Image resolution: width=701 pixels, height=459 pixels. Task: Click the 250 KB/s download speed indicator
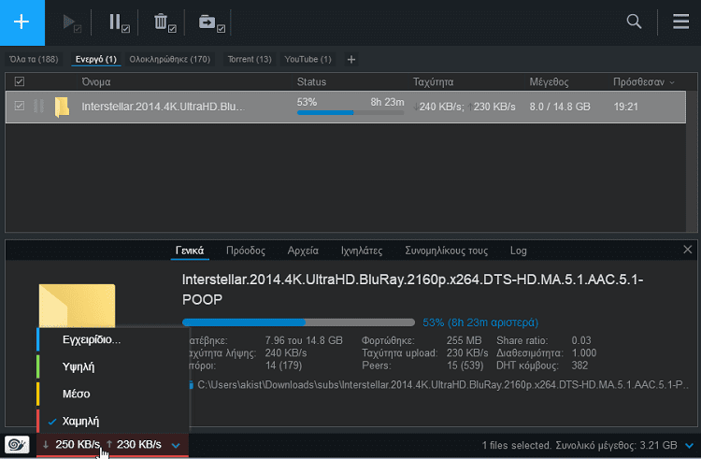71,445
